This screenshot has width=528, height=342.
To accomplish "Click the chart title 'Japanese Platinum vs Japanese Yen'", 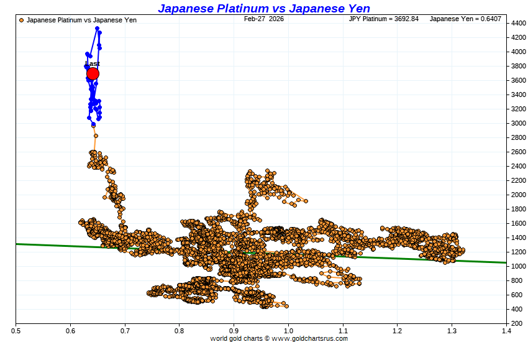I will pos(263,8).
